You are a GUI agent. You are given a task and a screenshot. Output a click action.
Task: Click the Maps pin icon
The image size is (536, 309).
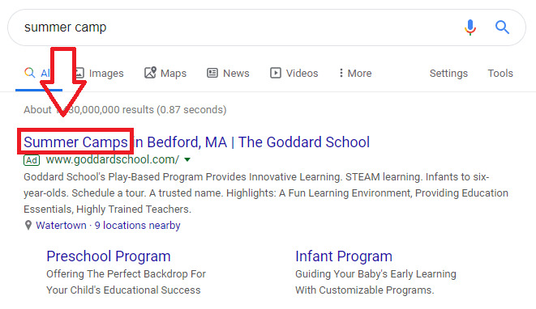(150, 73)
